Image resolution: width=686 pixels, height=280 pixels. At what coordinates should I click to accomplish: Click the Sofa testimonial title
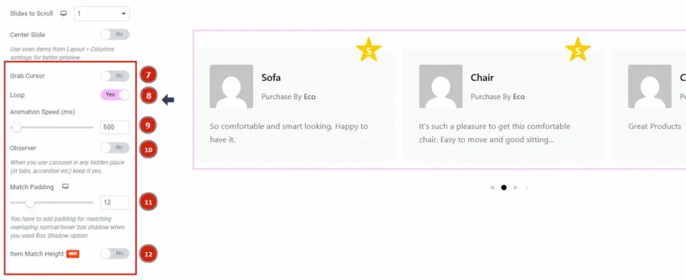click(271, 78)
